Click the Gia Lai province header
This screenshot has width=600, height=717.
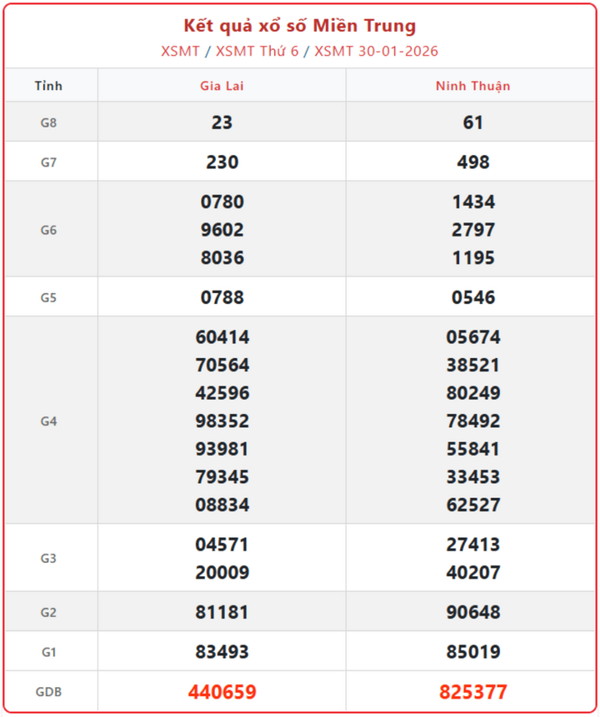pos(222,86)
